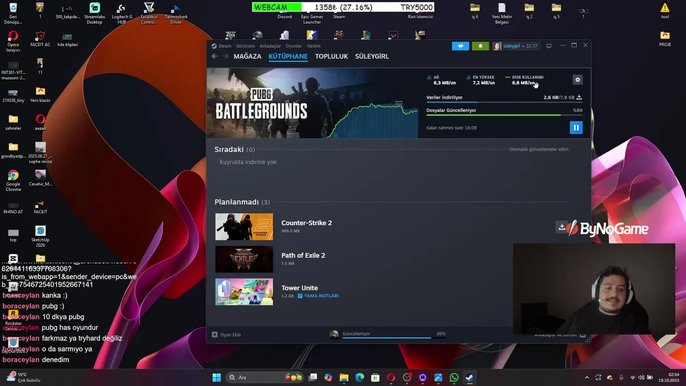Open Google Chrome desktop icon

(x=13, y=181)
